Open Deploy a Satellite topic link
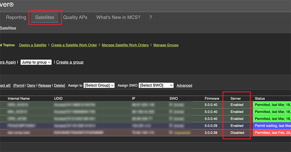Screen dimensions: 291x152 (x=33, y=45)
